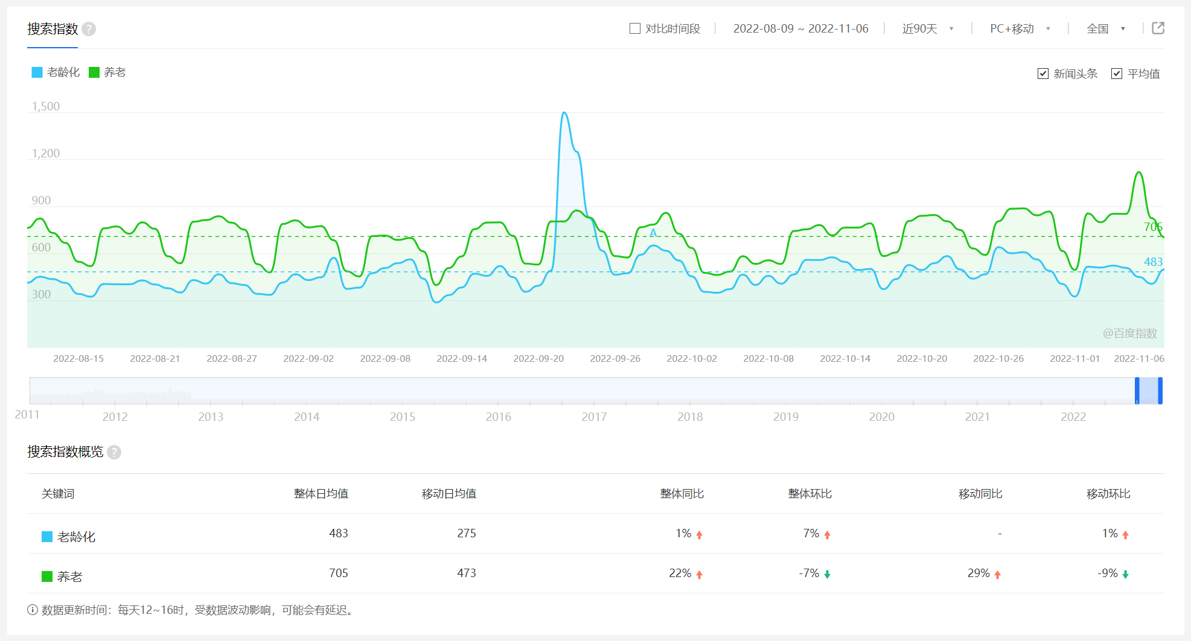Open the 全国 region dropdown
The height and width of the screenshot is (641, 1191).
tap(1105, 28)
